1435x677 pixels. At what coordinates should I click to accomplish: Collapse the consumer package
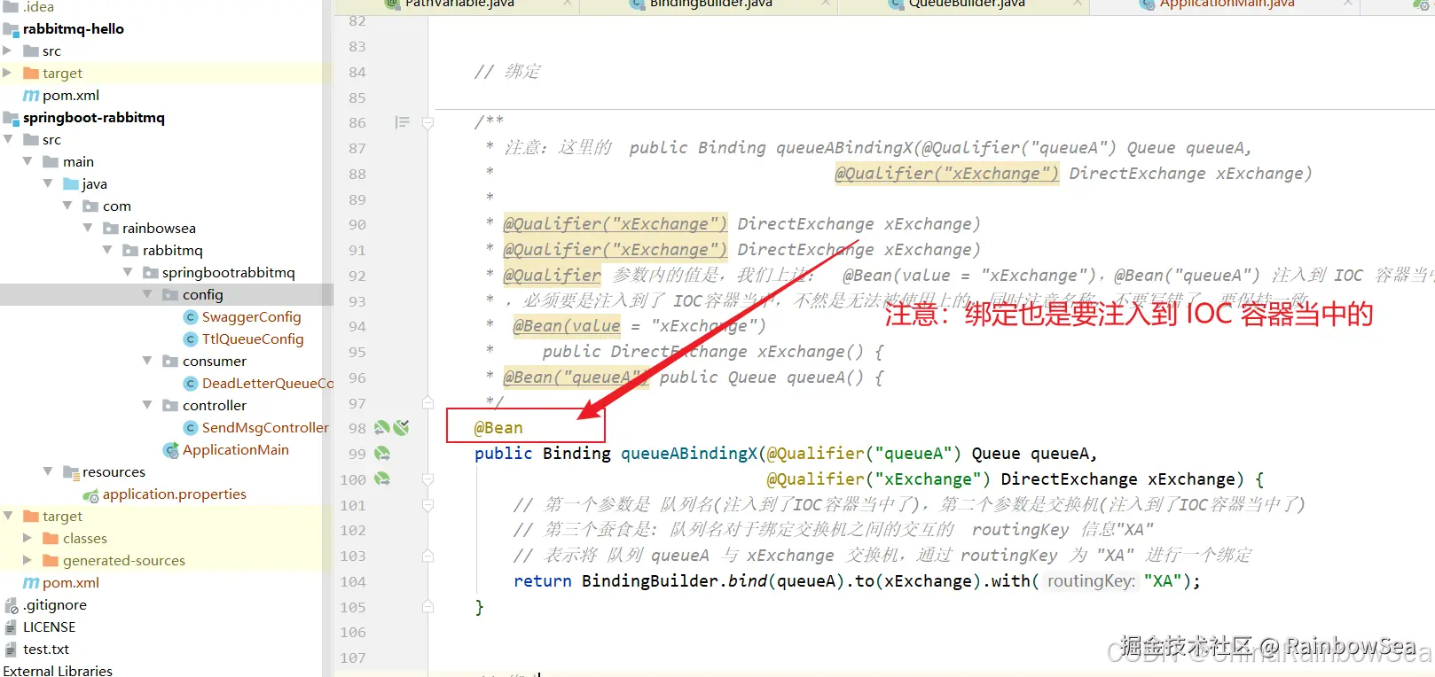pos(147,361)
